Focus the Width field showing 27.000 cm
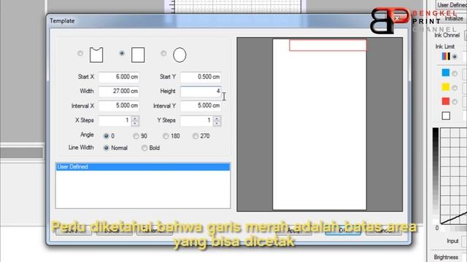 pos(119,91)
